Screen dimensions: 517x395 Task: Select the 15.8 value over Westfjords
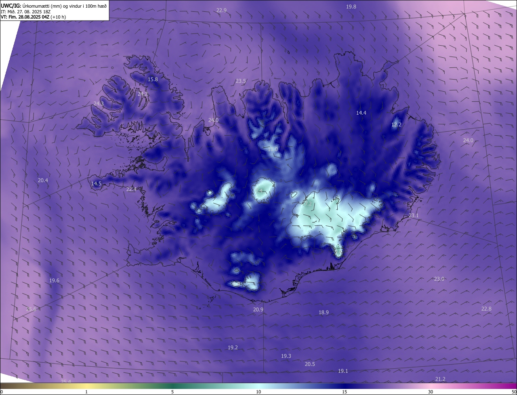click(153, 79)
